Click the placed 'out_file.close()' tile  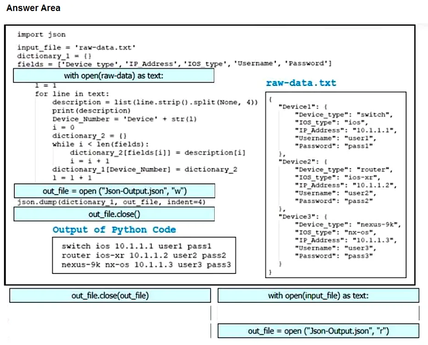point(114,214)
